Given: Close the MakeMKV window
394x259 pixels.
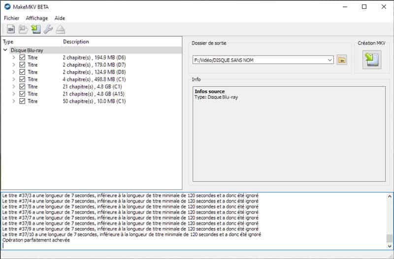Looking at the screenshot, I should point(384,7).
